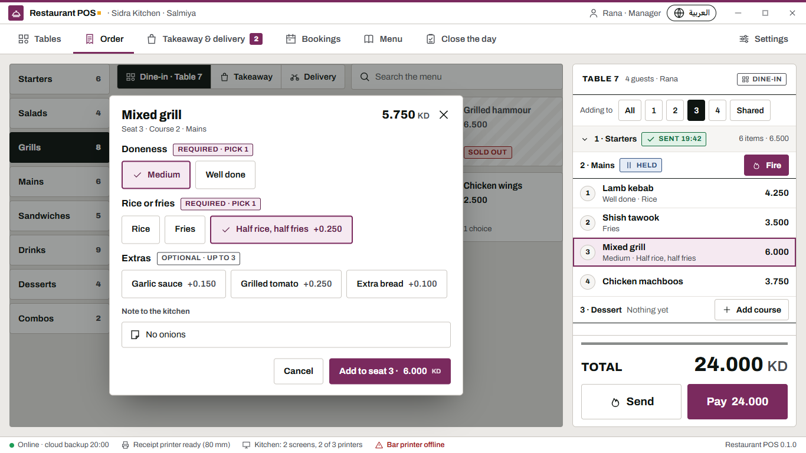Click the SENT 19:42 status badge
Screen dimensions: 806x453
tap(674, 139)
